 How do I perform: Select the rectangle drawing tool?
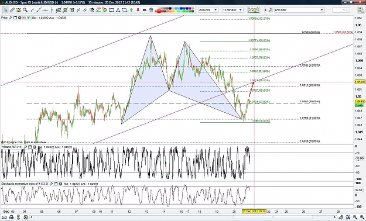pos(111,10)
